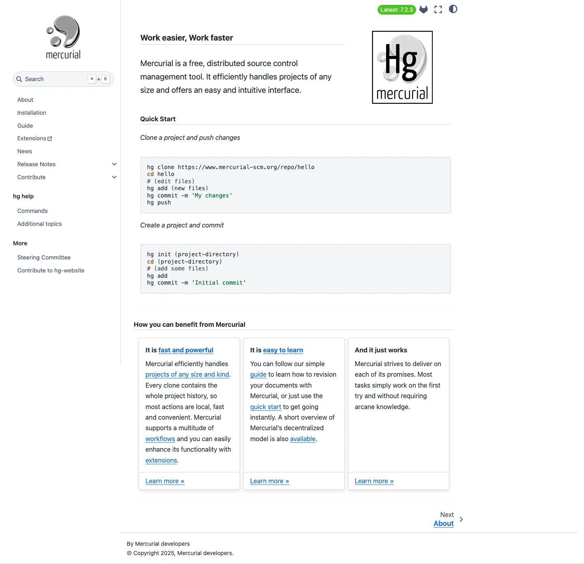Click the 'hg clone' command line
584x564 pixels.
[231, 167]
